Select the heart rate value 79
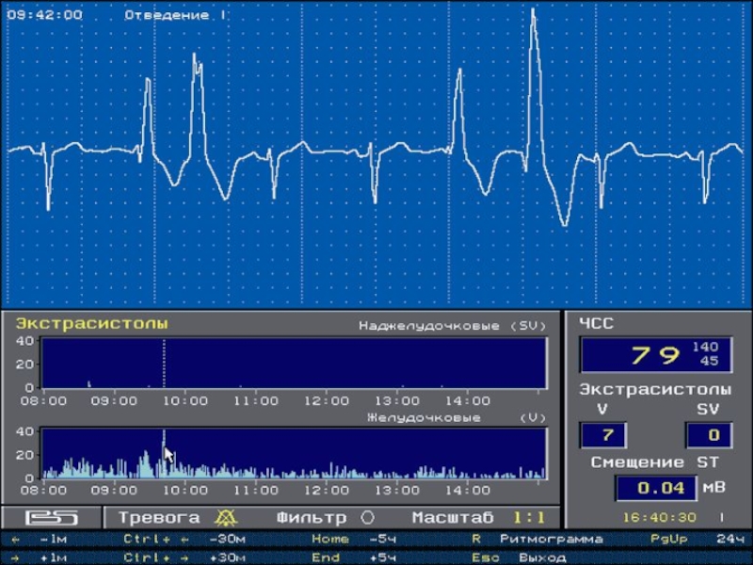The height and width of the screenshot is (565, 753). coord(656,356)
